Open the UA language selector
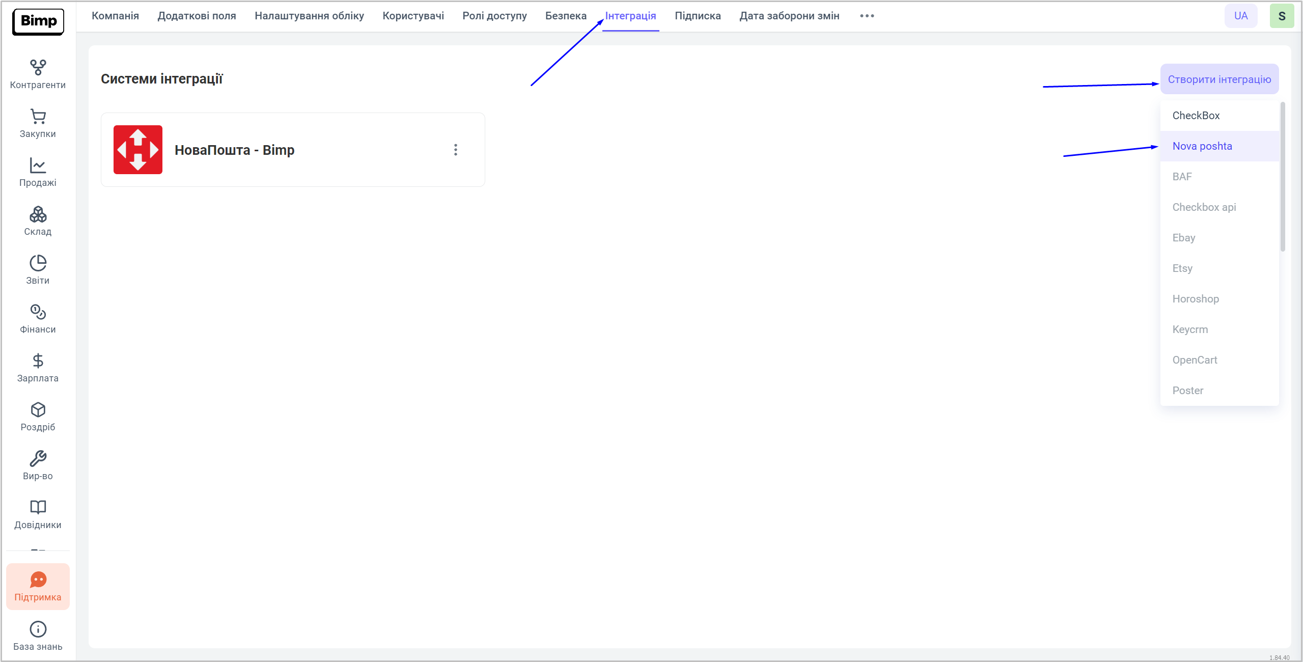Image resolution: width=1303 pixels, height=662 pixels. [x=1240, y=16]
